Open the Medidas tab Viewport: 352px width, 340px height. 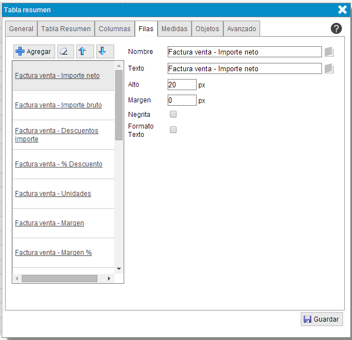174,29
